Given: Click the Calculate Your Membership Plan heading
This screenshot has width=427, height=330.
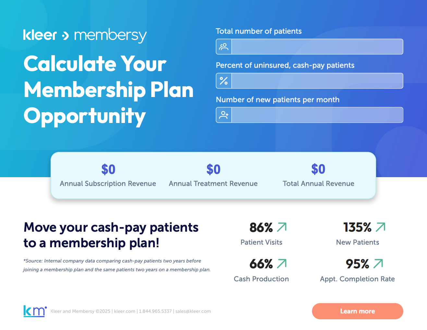Looking at the screenshot, I should pyautogui.click(x=108, y=90).
